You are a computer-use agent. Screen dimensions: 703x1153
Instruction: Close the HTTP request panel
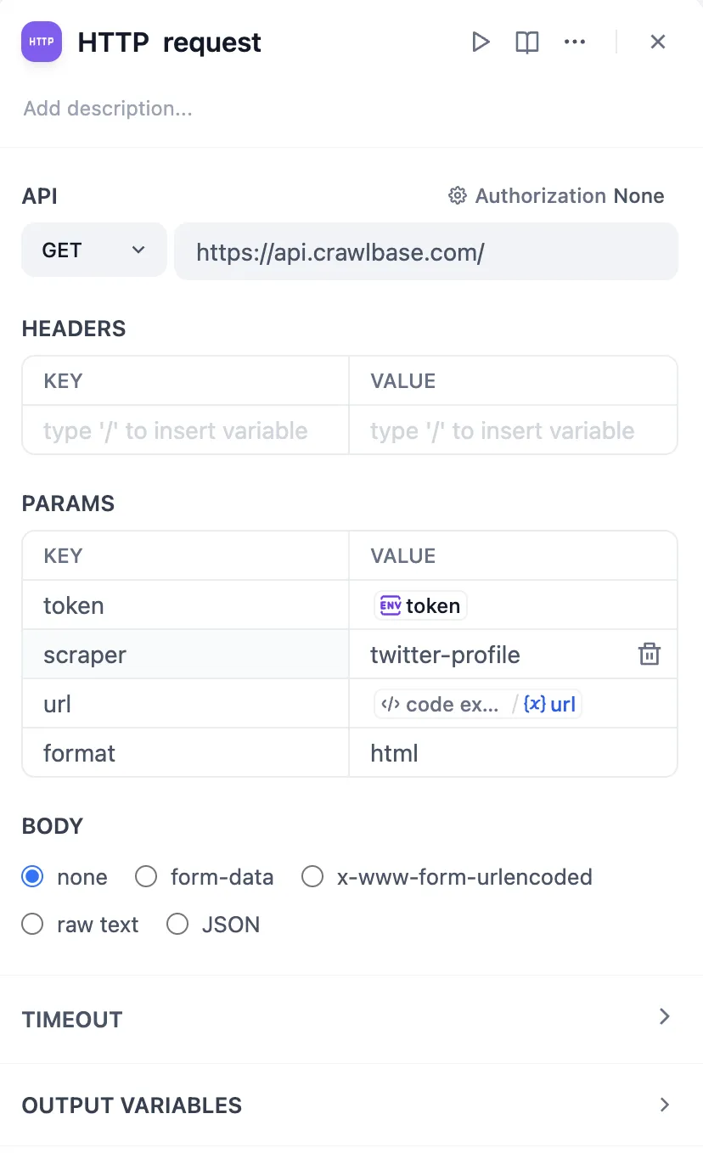[658, 42]
